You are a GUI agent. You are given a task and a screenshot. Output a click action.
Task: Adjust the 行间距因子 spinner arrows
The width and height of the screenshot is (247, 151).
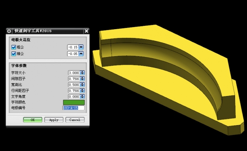click(82, 91)
